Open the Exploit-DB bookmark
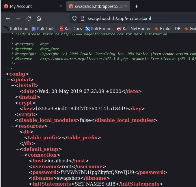The image size is (196, 187). tap(167, 29)
